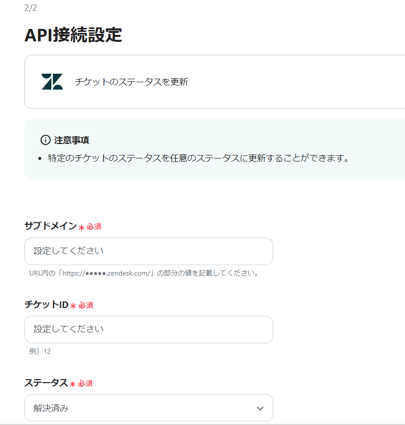Open the ステータス dropdown showing 解決済み

pos(148,408)
